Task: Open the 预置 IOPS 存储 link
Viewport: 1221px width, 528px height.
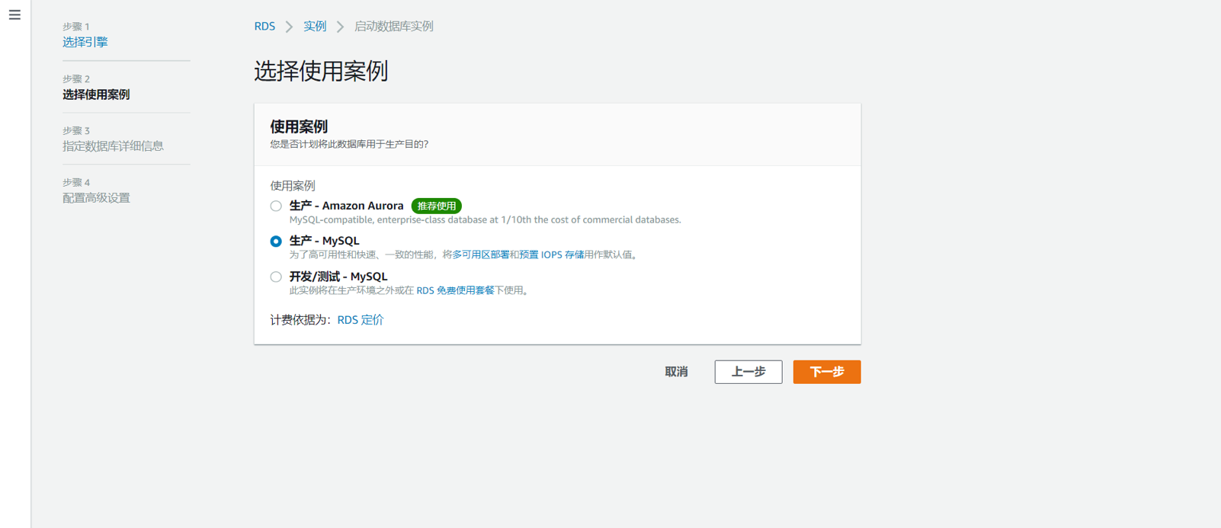Action: point(551,255)
